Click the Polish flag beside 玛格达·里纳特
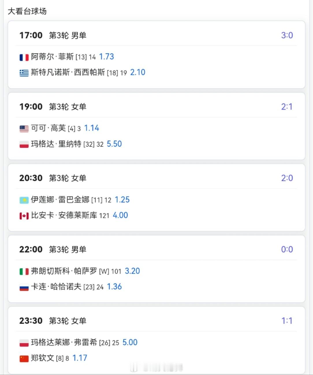 pyautogui.click(x=24, y=144)
